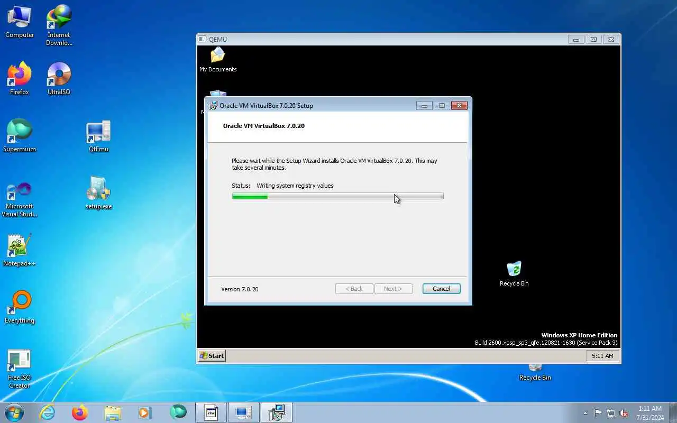Open the Everything search shortcut
The width and height of the screenshot is (677, 423).
(x=20, y=307)
